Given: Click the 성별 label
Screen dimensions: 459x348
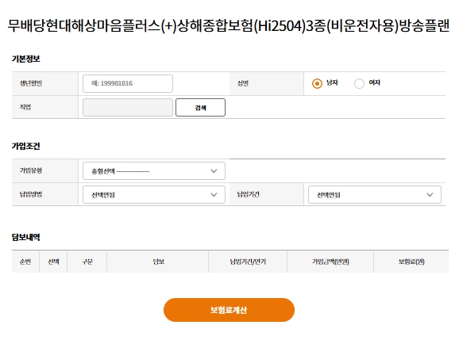Looking at the screenshot, I should [x=243, y=83].
